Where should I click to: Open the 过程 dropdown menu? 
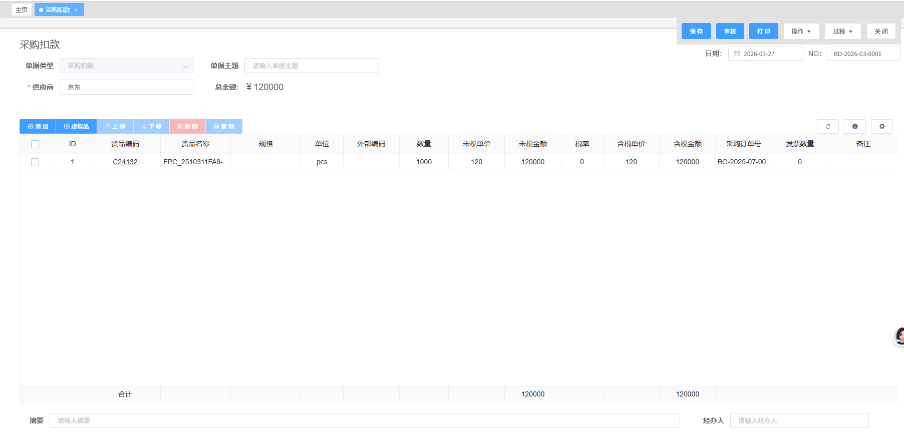coord(842,32)
